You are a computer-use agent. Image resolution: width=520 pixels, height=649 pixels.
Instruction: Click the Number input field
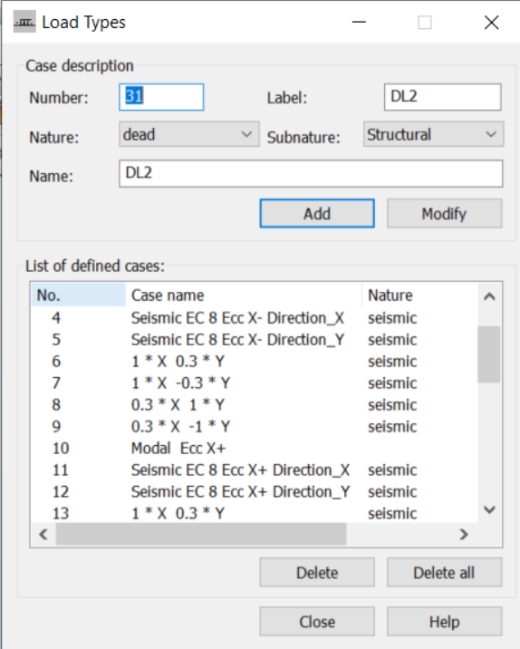click(161, 97)
